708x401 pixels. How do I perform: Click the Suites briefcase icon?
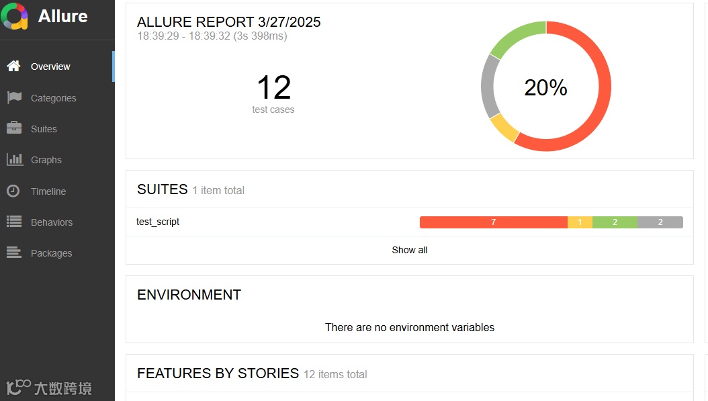click(x=13, y=129)
